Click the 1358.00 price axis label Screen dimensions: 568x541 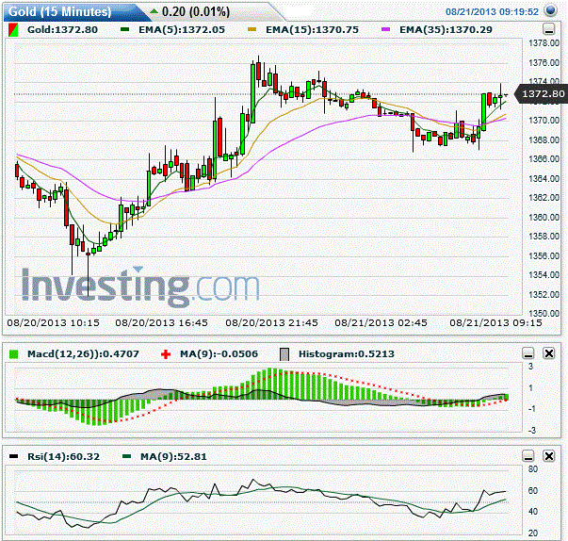tap(544, 237)
